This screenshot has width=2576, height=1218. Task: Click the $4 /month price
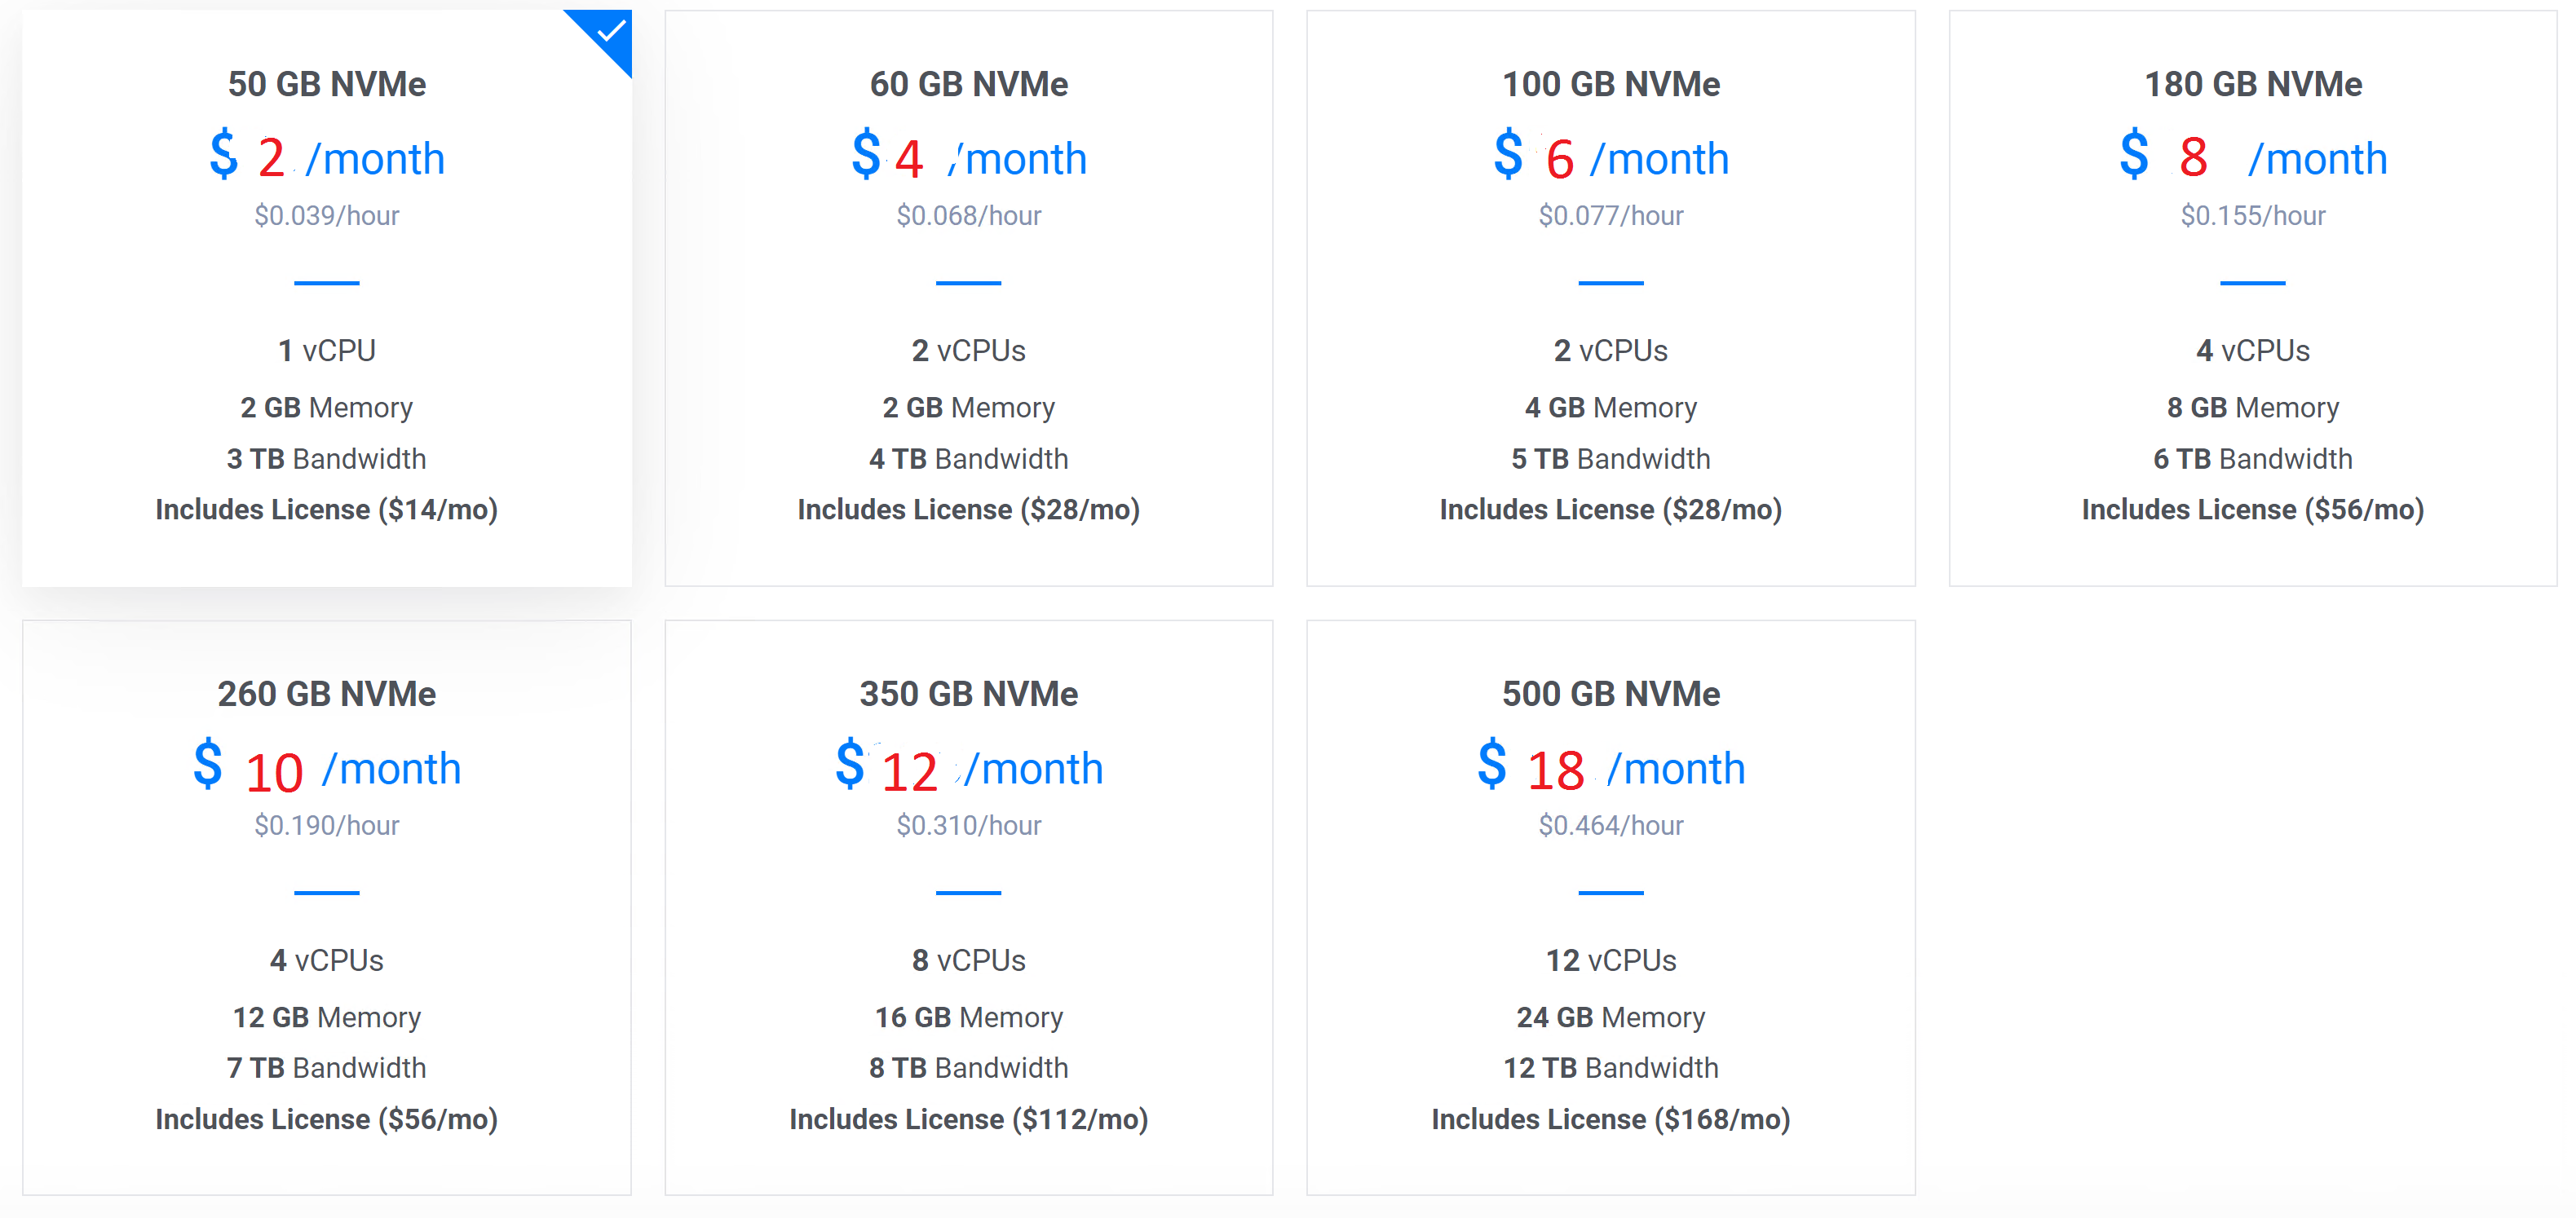pos(968,159)
